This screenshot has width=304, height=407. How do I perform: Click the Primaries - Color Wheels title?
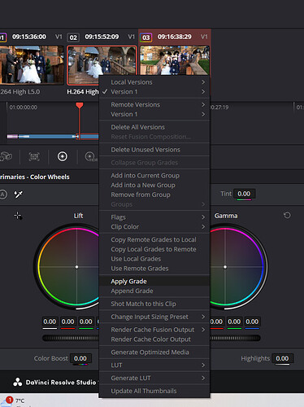[34, 177]
